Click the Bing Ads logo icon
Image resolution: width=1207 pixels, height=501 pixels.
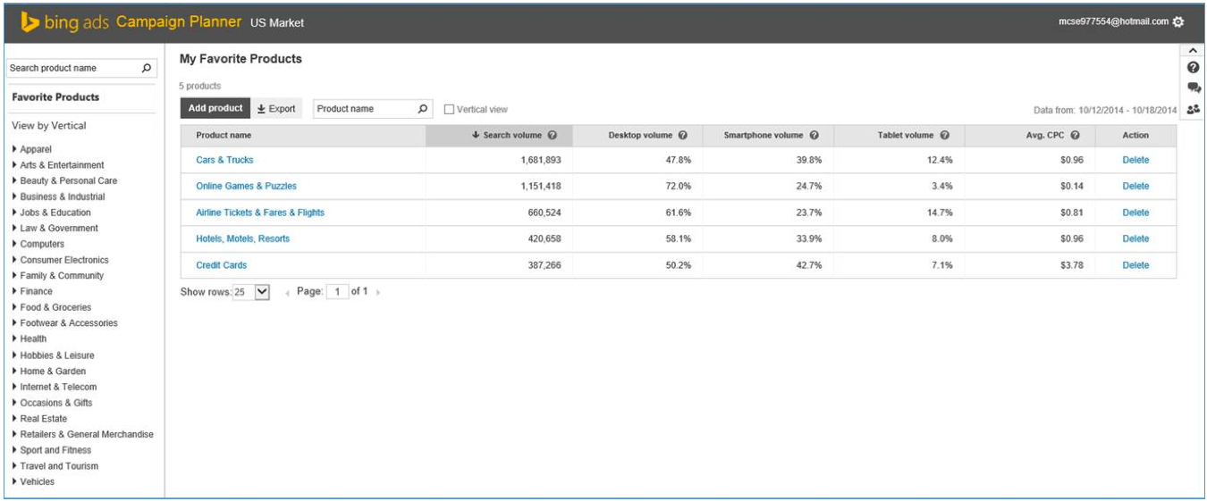pos(29,21)
